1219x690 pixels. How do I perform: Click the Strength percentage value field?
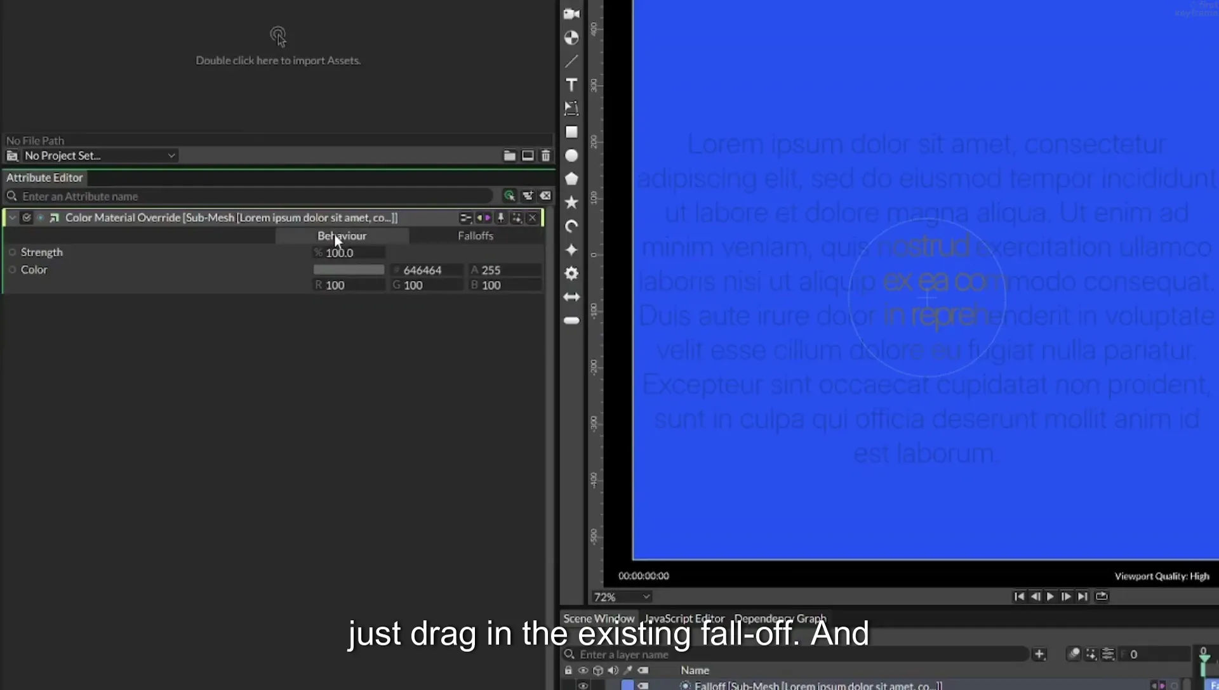[349, 252]
